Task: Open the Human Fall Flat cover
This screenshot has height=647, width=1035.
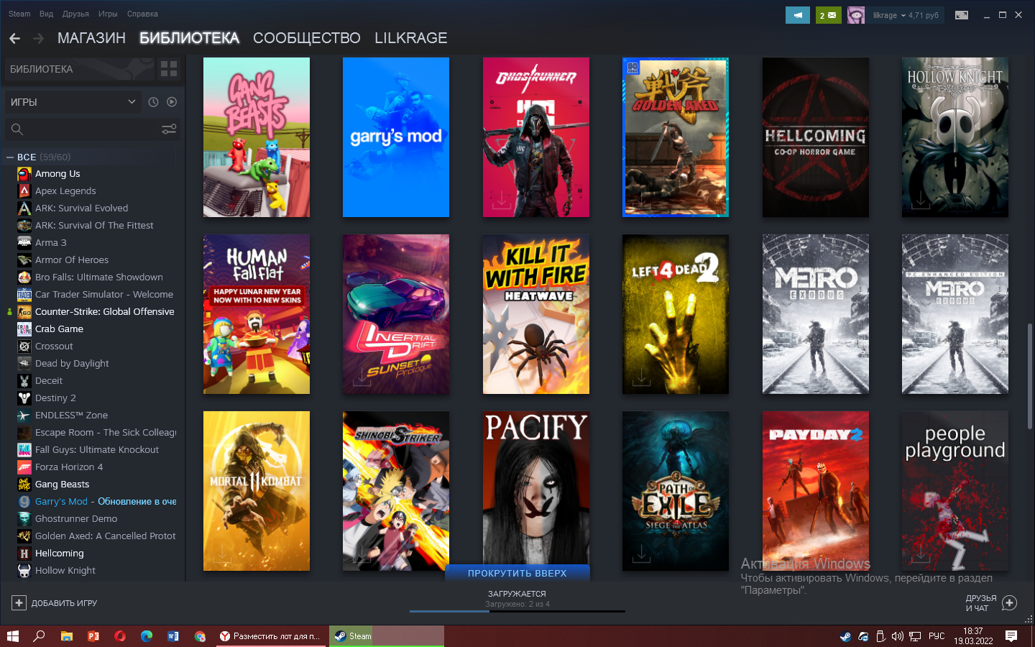Action: (257, 314)
